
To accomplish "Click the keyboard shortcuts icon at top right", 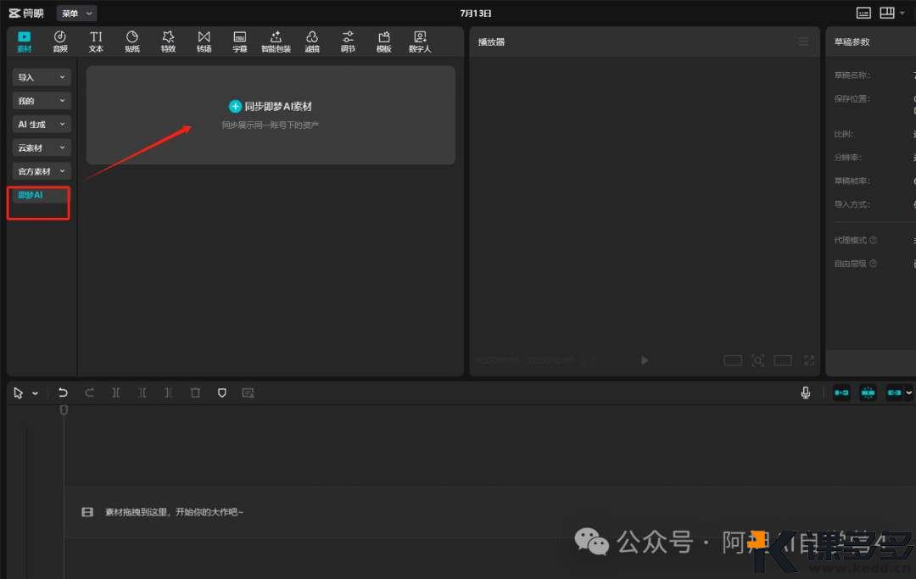I will coord(863,13).
